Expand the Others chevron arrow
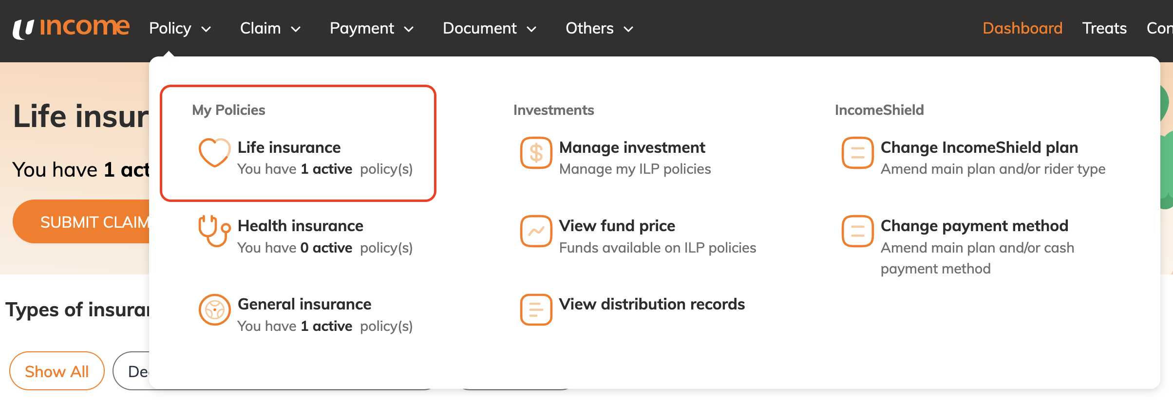Viewport: 1173px width, 400px height. click(629, 29)
